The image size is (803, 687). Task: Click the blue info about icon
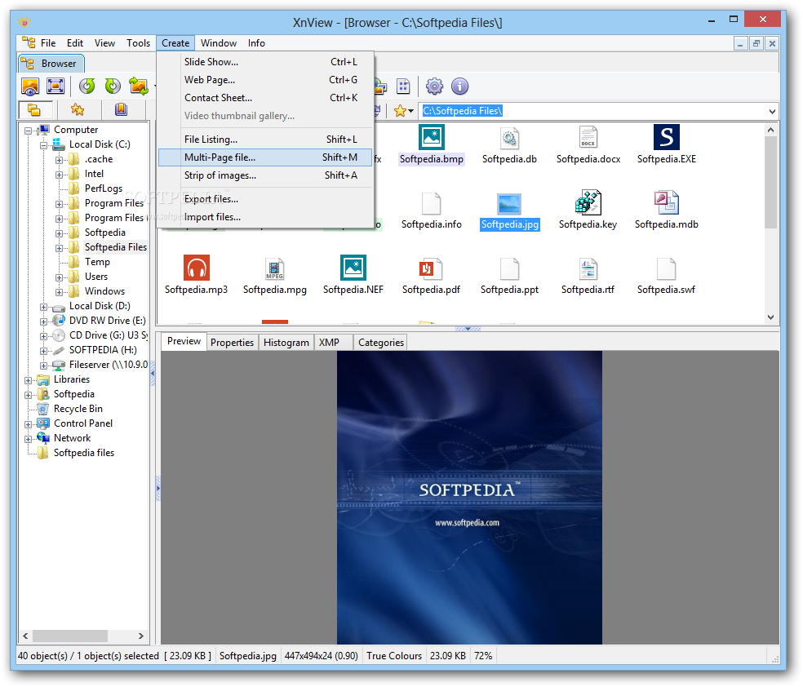click(x=460, y=86)
